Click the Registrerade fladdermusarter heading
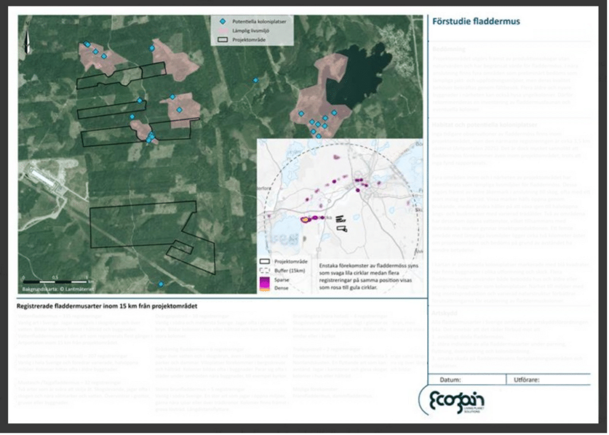The height and width of the screenshot is (435, 609). tap(107, 306)
